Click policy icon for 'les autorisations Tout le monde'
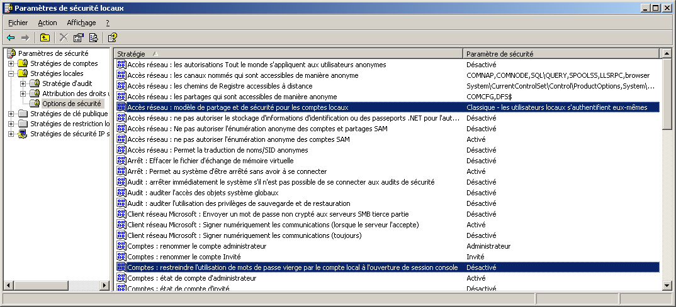The width and height of the screenshot is (676, 307). click(121, 65)
